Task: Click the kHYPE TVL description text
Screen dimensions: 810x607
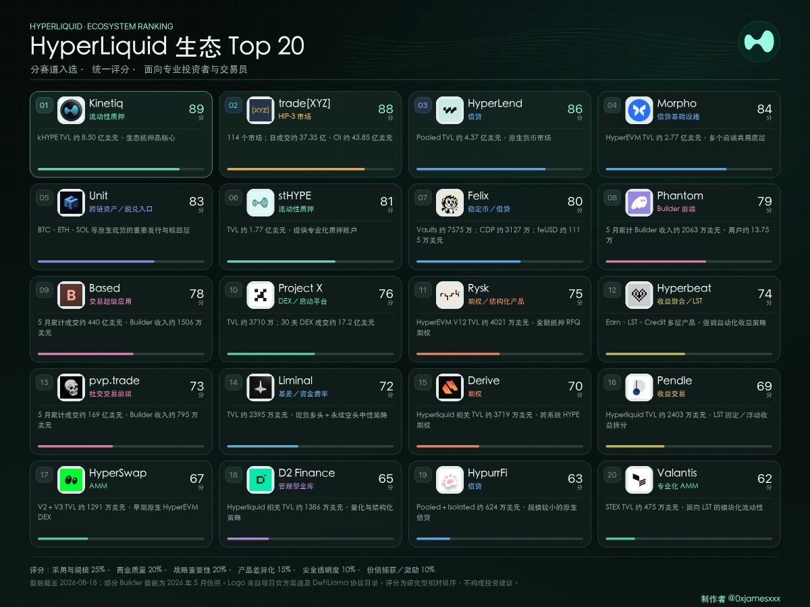Action: 107,138
